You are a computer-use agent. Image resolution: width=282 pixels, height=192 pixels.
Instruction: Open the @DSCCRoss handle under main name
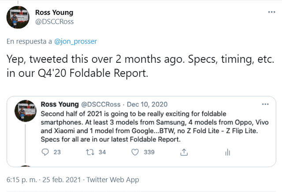point(54,22)
